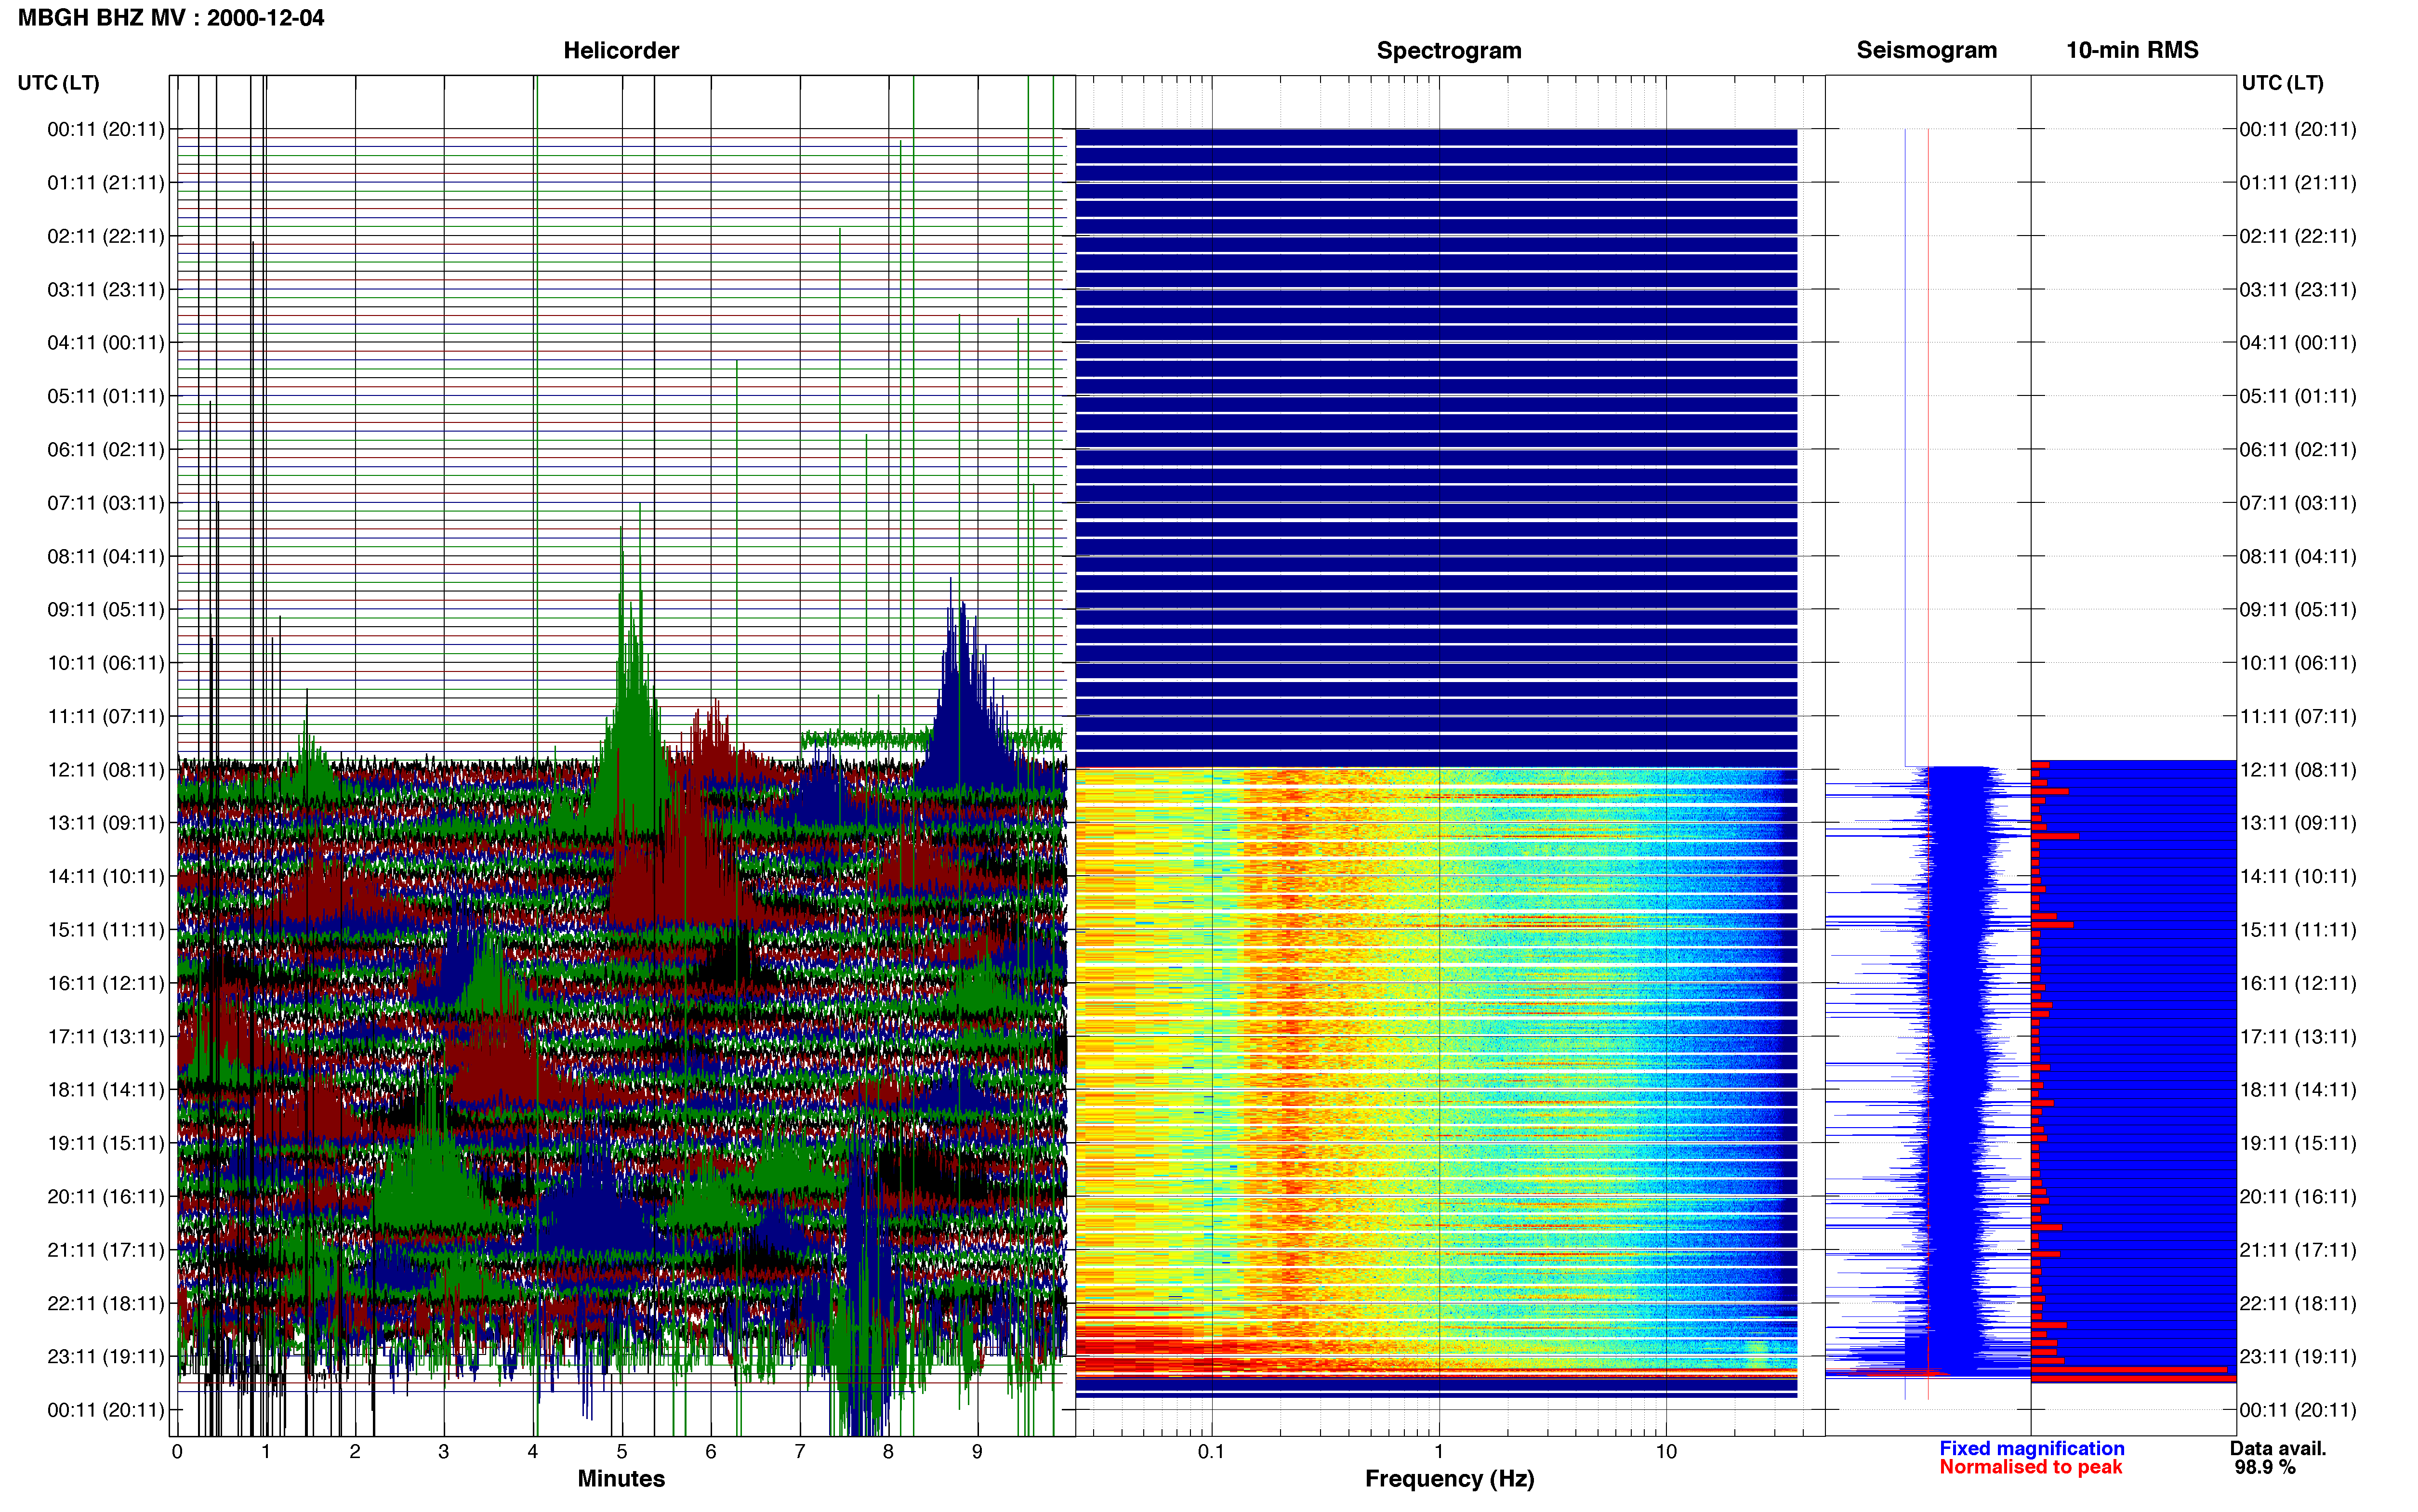The image size is (2418, 1512).
Task: Click the right 'UTC (LT)' axis label
Action: 2282,83
